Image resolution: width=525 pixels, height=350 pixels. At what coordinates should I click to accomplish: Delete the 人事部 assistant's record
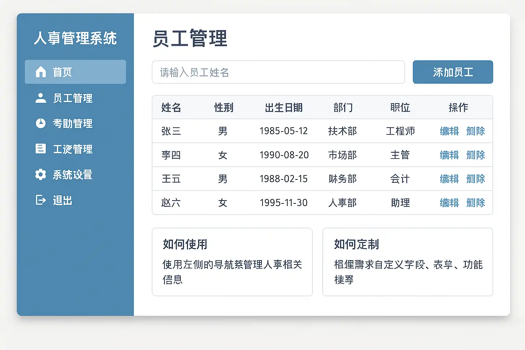click(475, 203)
